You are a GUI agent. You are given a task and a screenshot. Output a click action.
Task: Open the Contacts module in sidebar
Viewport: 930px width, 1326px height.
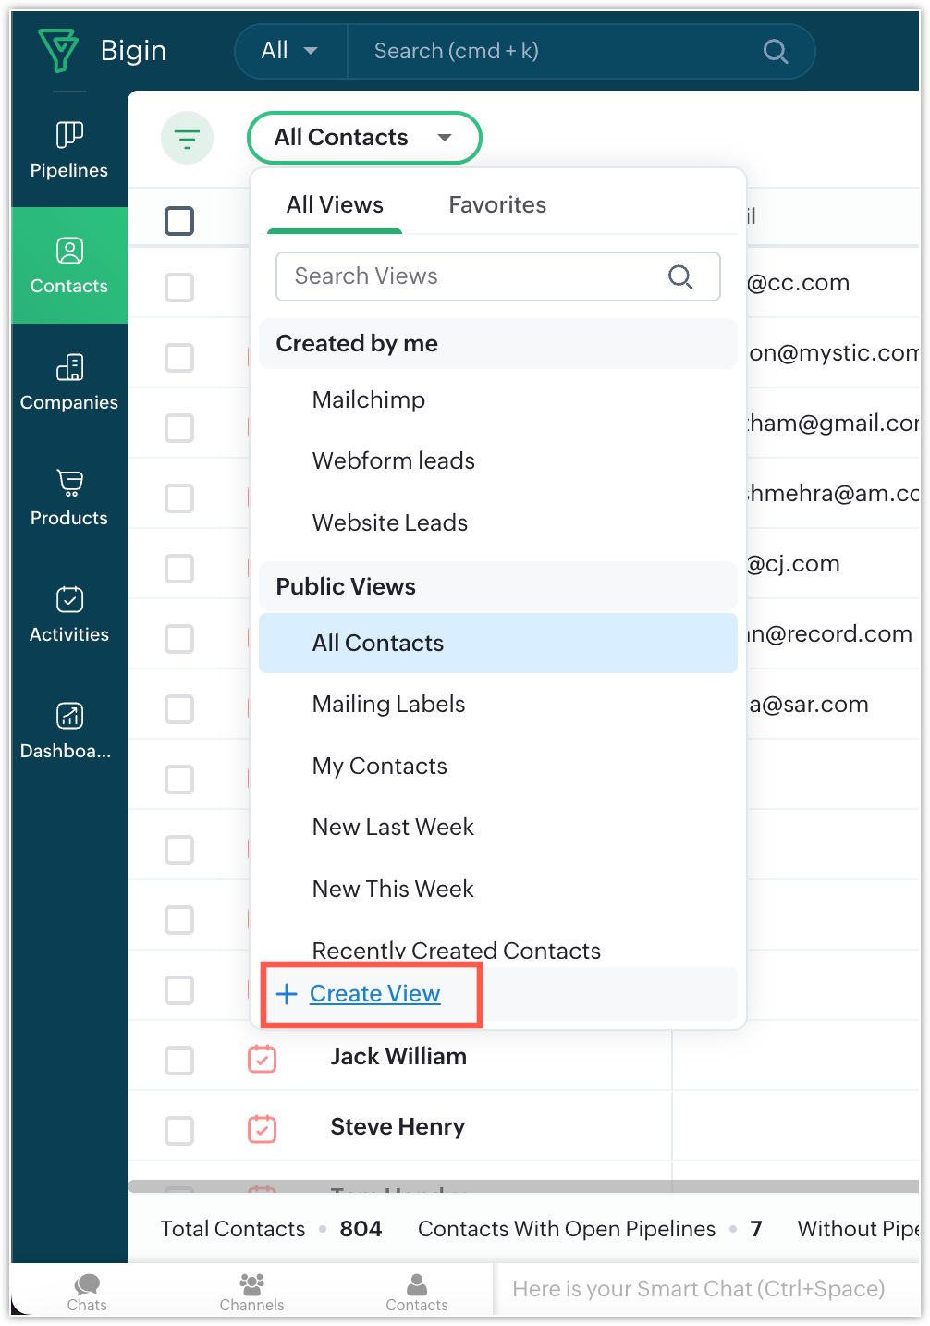69,265
